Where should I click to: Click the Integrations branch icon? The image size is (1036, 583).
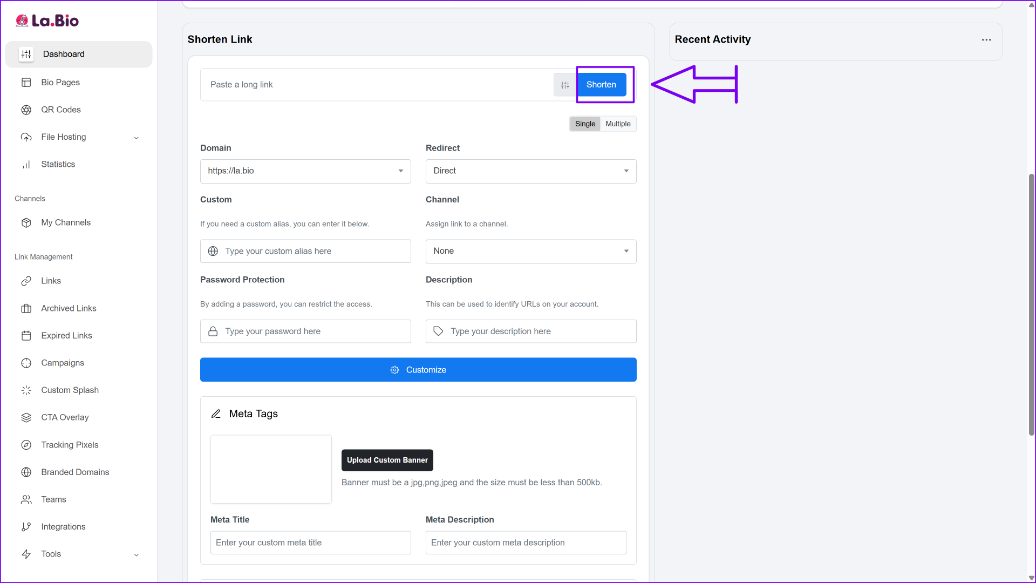(26, 527)
